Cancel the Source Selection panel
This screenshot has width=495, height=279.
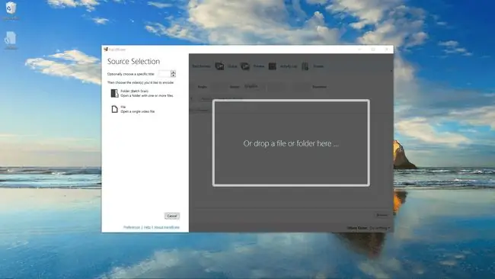point(172,216)
